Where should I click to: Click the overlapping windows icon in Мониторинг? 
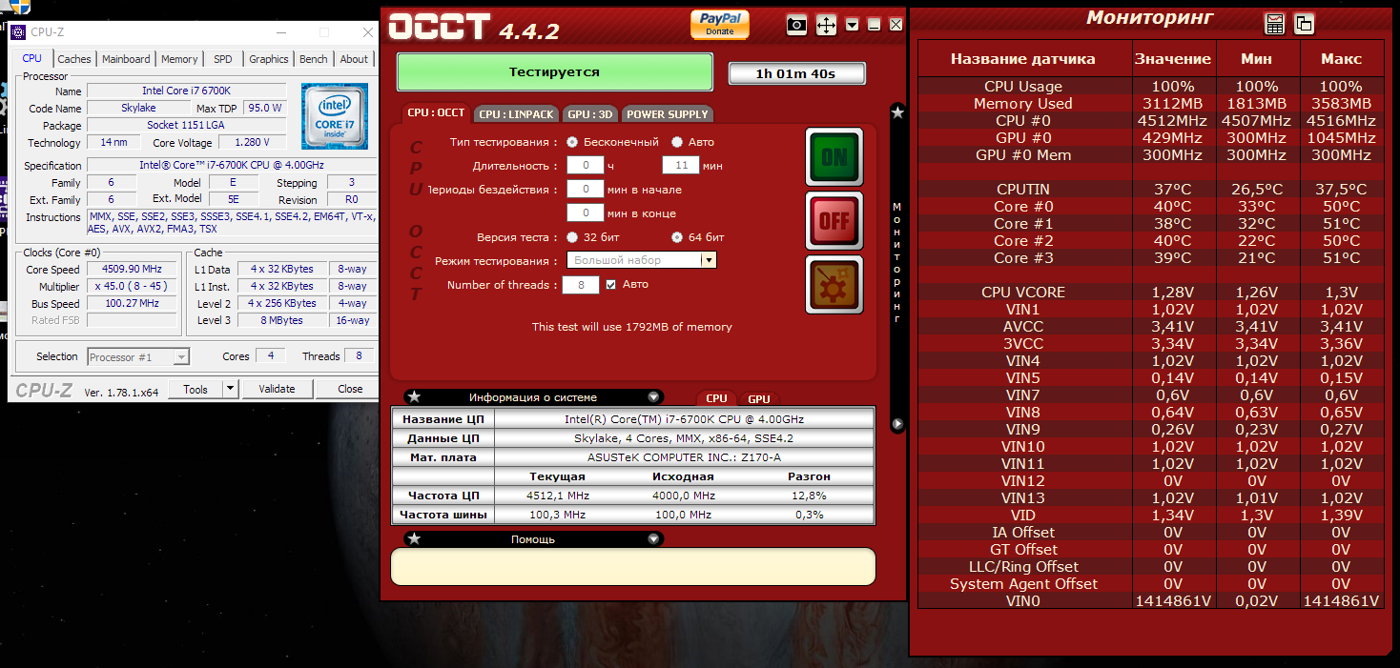1304,24
